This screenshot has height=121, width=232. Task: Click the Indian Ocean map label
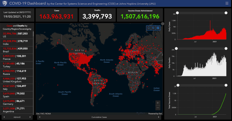[x=156, y=89]
